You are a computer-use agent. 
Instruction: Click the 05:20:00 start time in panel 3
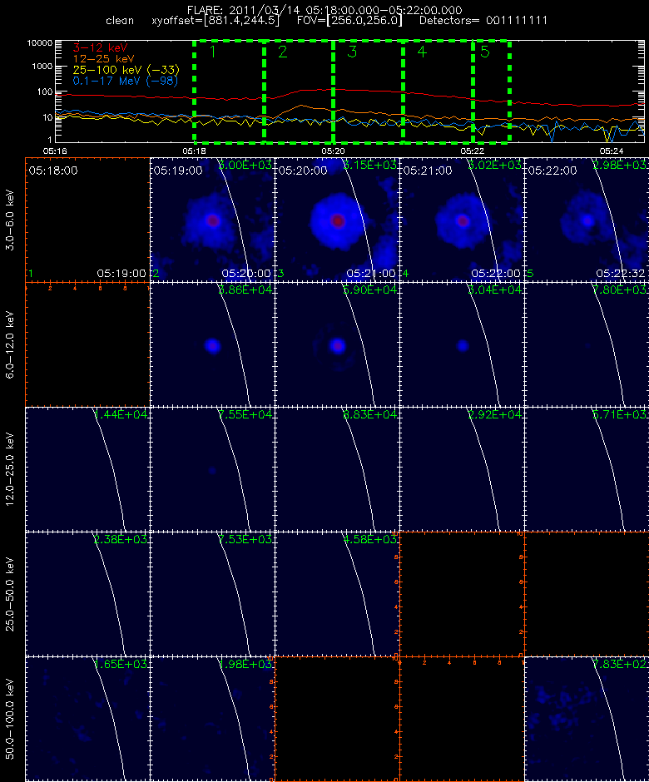pos(303,171)
